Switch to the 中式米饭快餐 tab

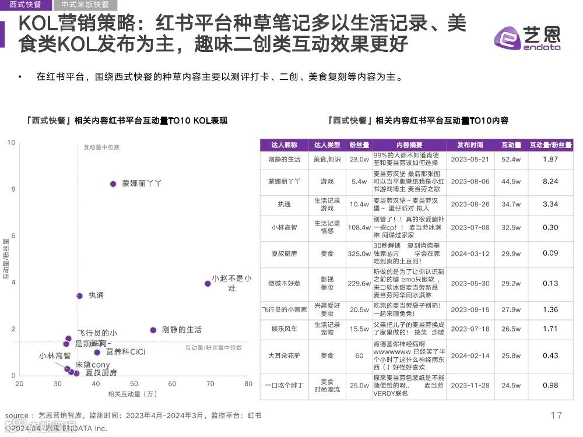(85, 5)
